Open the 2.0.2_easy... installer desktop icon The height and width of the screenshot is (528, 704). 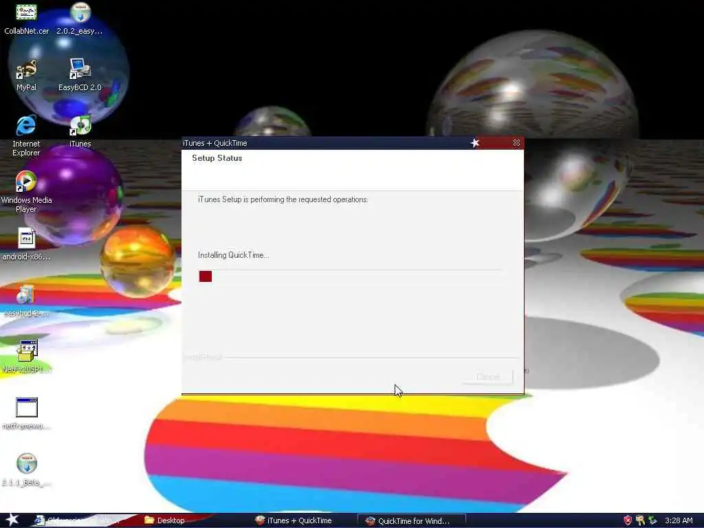click(x=80, y=12)
